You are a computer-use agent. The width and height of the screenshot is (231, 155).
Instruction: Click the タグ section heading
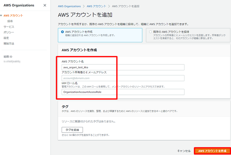pos(65,107)
